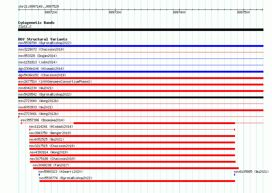Image resolution: width=272 pixels, height=193 pixels.
Task: Click the left arrowhead of the ruler
Action: (19, 9)
